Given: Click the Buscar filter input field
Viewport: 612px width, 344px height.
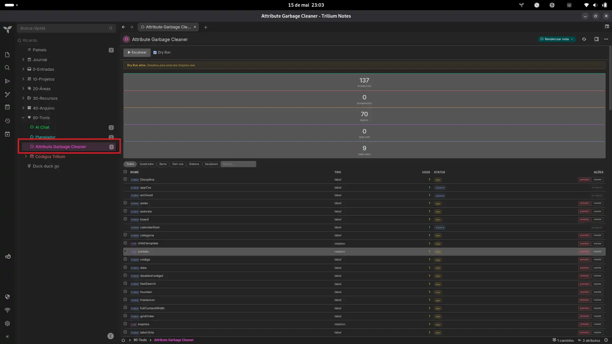Looking at the screenshot, I should pos(238,164).
